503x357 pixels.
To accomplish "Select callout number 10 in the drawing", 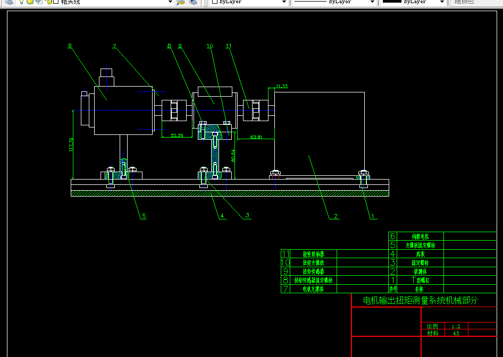I will (209, 46).
